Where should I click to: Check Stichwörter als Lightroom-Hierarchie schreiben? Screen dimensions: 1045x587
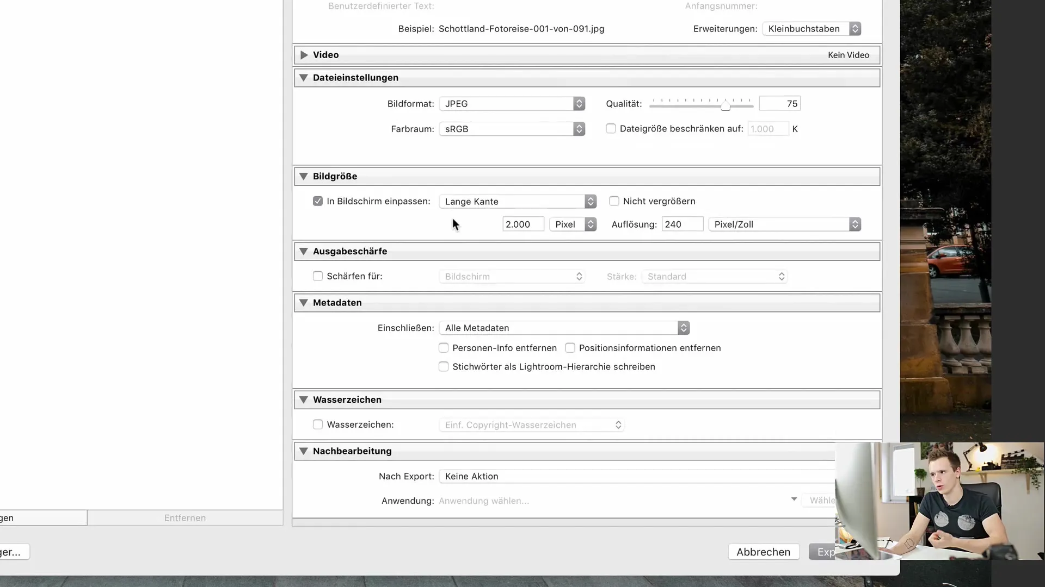[x=444, y=367]
